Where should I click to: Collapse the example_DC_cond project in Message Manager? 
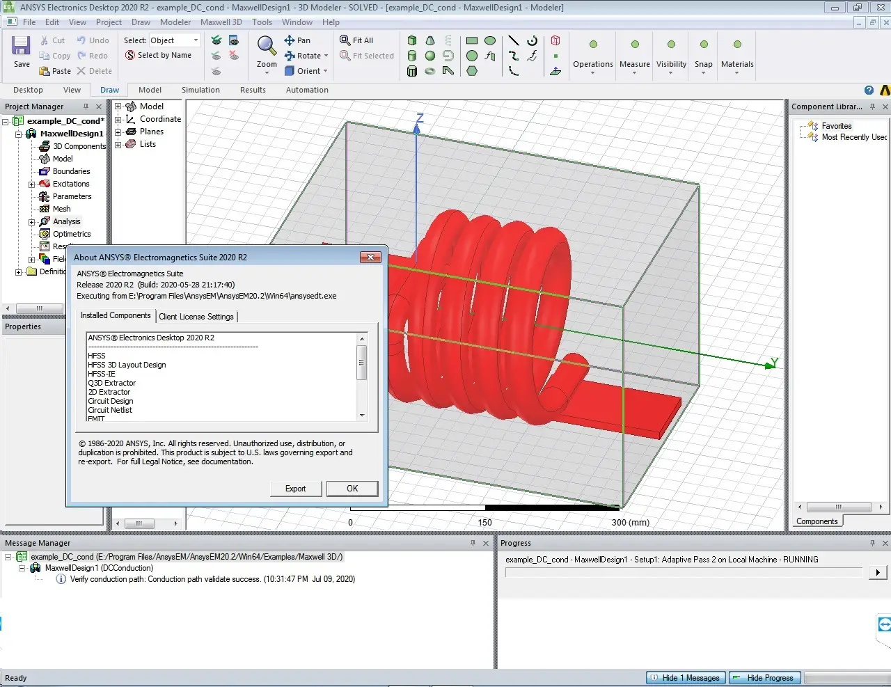8,557
